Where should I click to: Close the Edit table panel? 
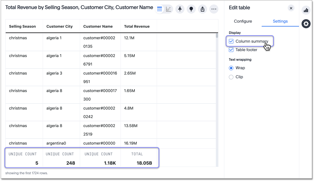click(x=291, y=8)
